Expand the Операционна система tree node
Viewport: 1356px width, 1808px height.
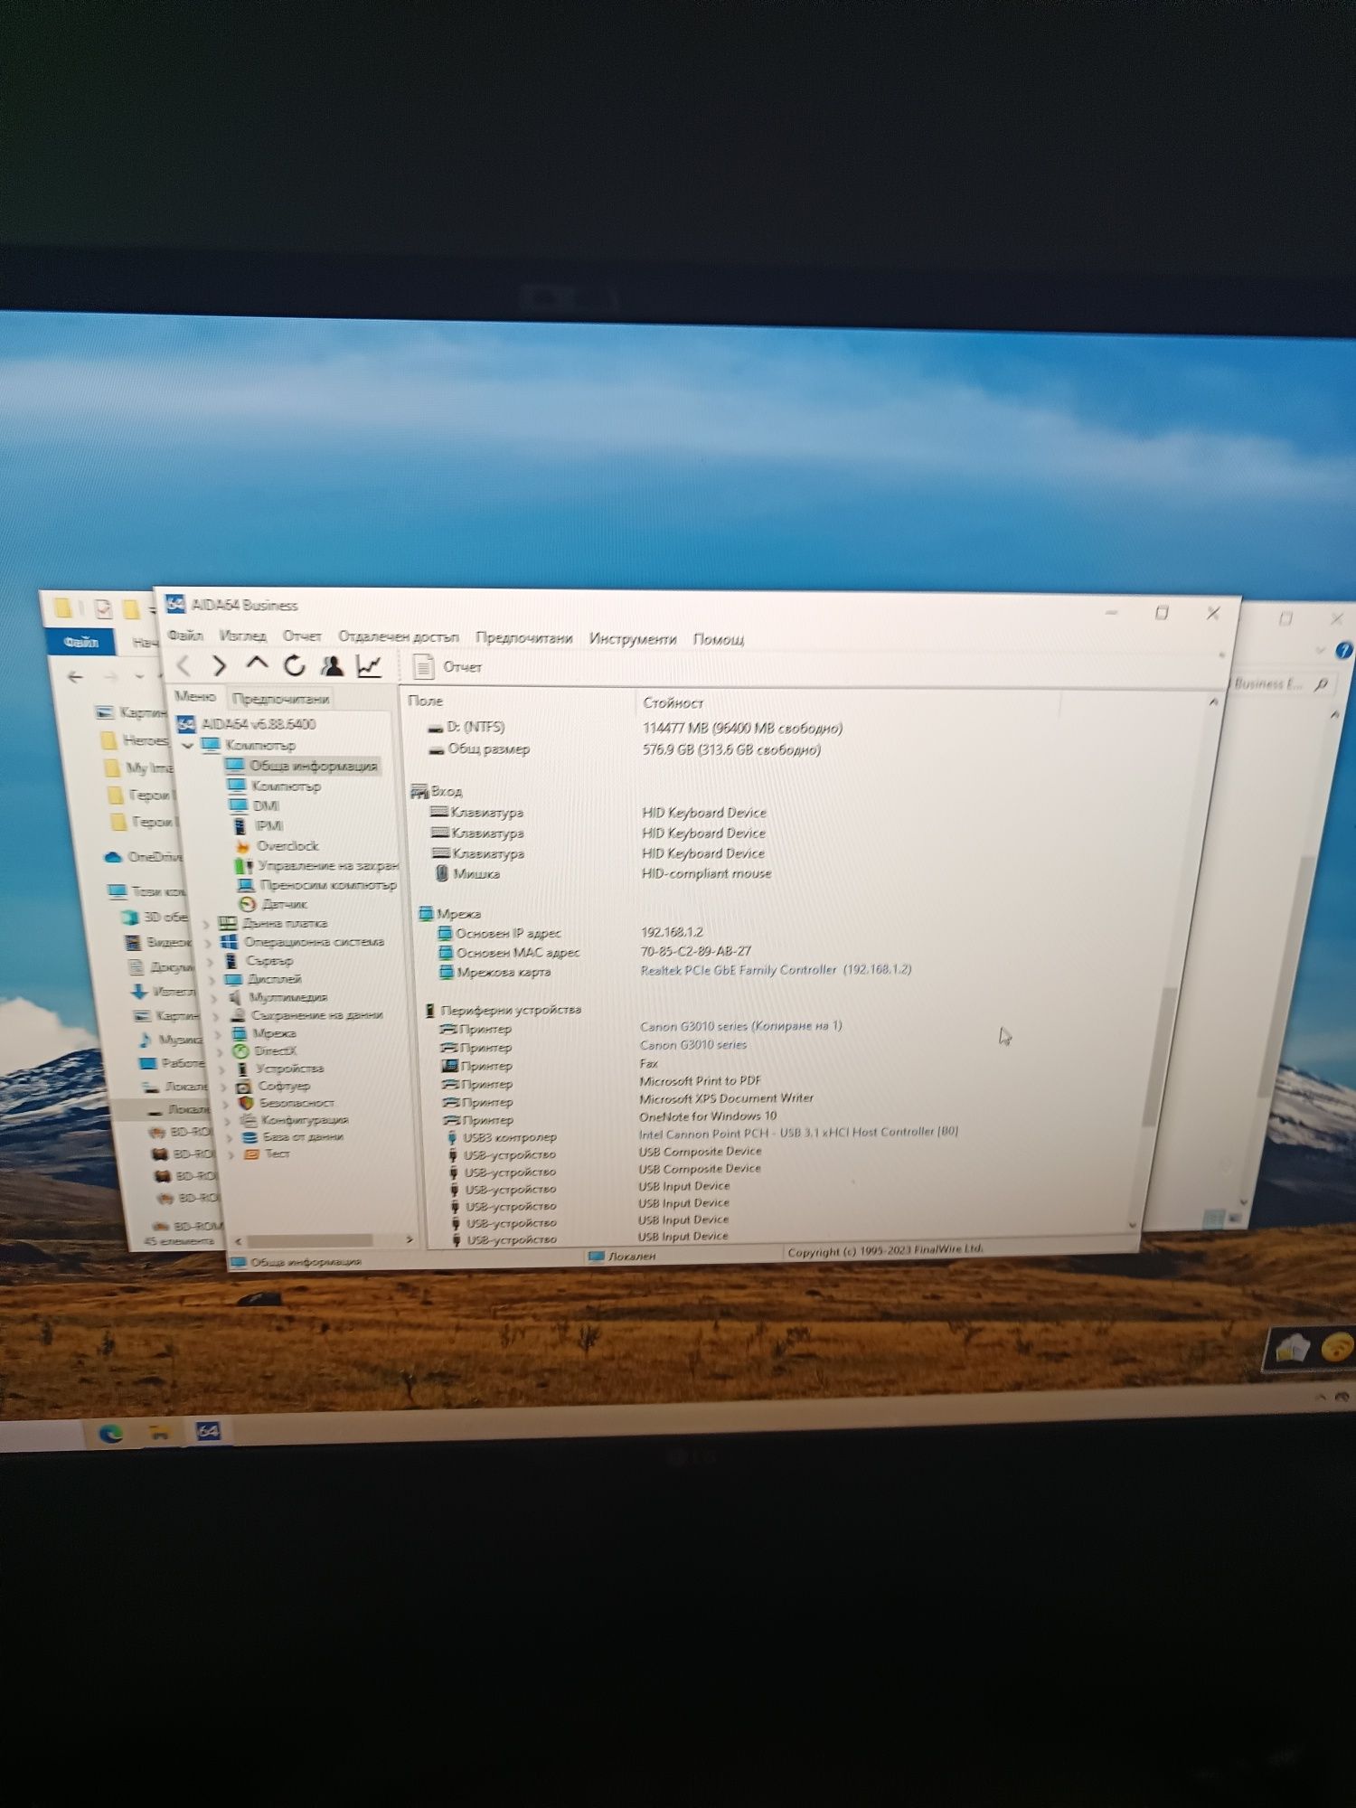(x=210, y=943)
